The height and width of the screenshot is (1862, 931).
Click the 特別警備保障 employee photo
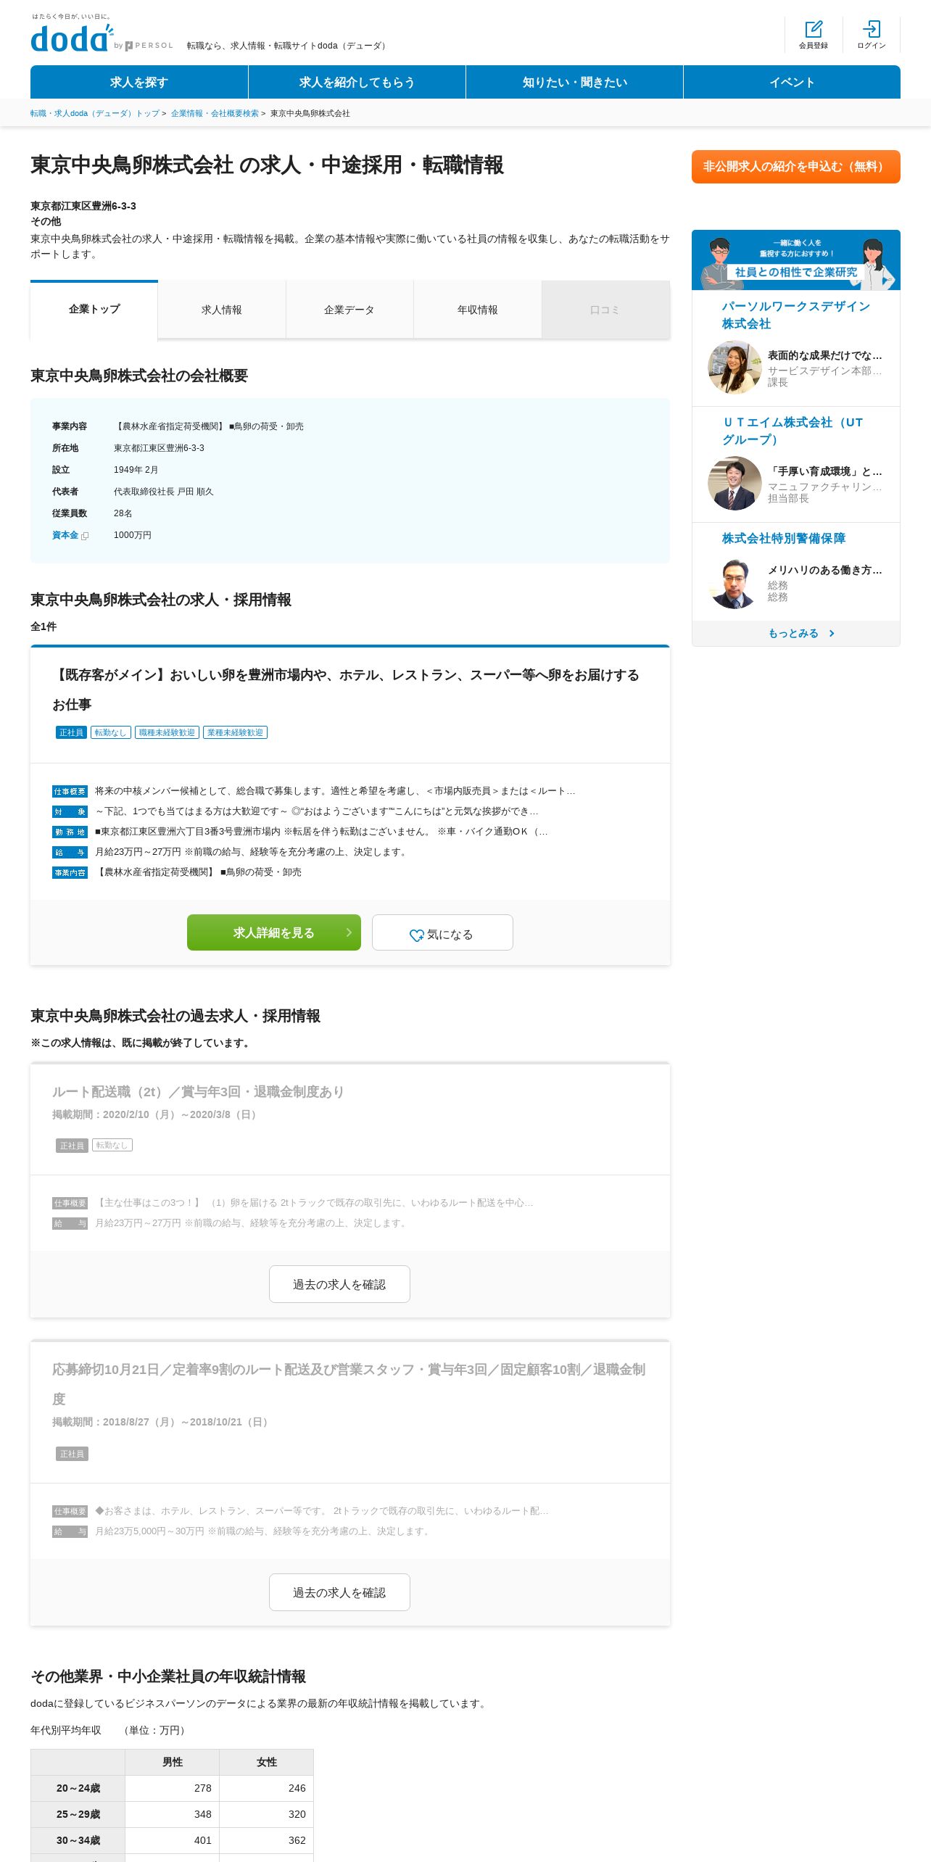735,584
